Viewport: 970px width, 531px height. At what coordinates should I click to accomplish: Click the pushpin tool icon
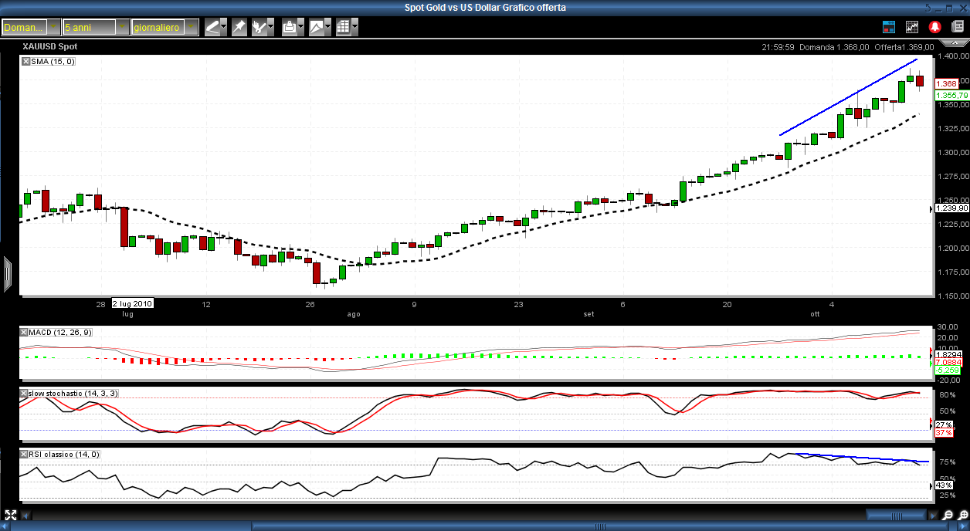coord(239,27)
